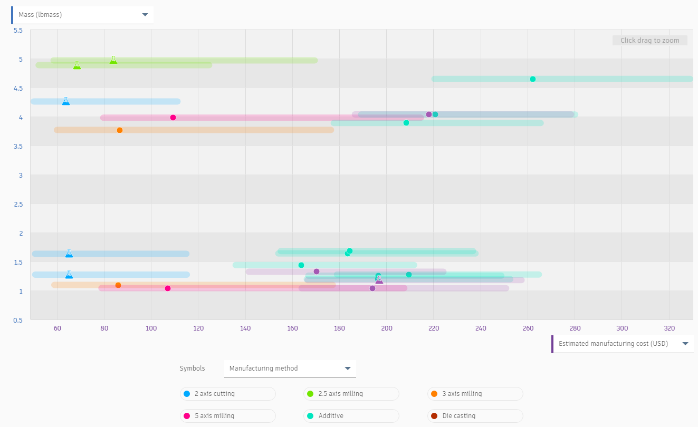This screenshot has height=427, width=698.
Task: Expand the Symbols Manufacturing method dropdown
Action: (x=290, y=368)
